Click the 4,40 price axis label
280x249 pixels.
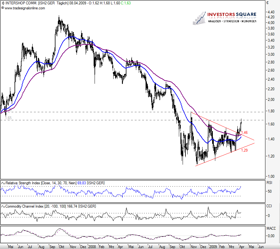[x=271, y=12]
